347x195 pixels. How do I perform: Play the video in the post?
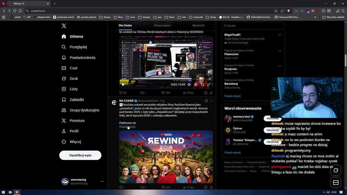123,84
